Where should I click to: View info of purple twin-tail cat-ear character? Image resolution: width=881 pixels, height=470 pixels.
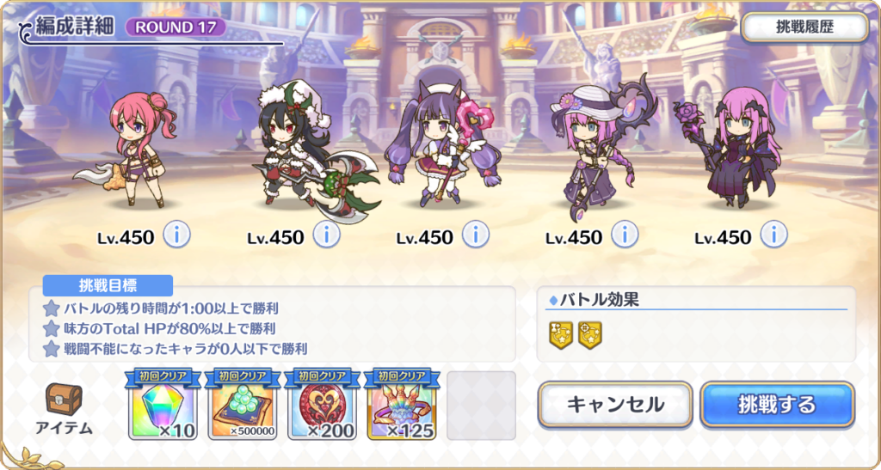[x=476, y=235]
